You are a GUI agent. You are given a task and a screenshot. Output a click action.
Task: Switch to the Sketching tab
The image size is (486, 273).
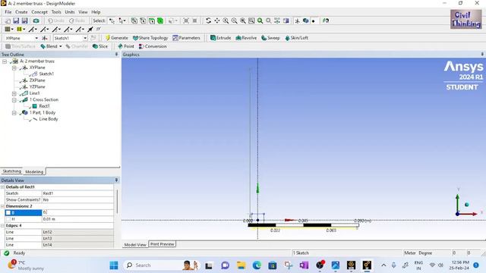pos(12,171)
